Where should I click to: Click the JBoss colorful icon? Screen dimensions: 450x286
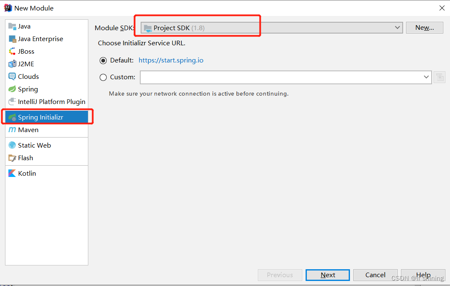coord(12,52)
